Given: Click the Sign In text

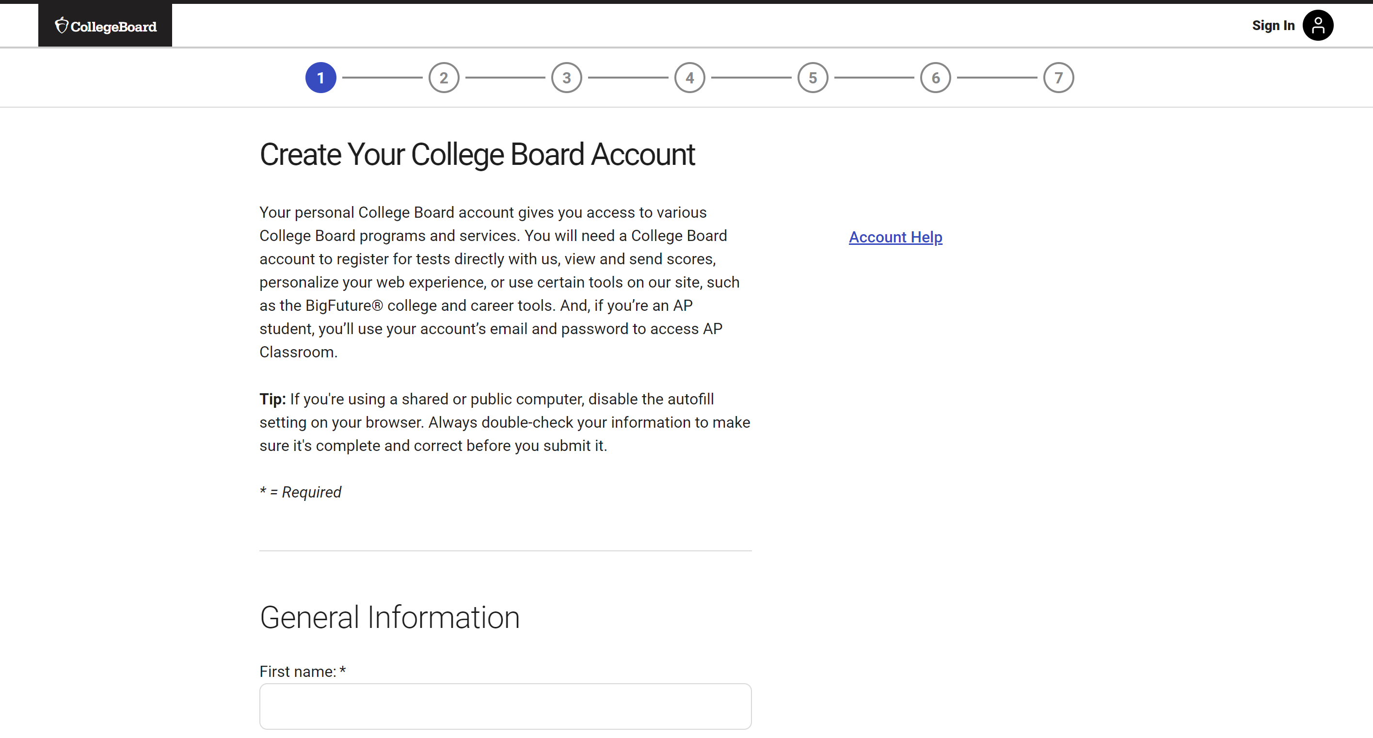Looking at the screenshot, I should tap(1273, 26).
